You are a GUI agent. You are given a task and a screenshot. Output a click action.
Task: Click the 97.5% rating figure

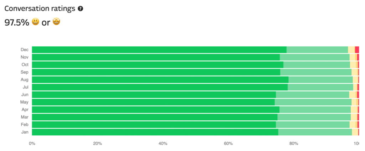click(16, 22)
